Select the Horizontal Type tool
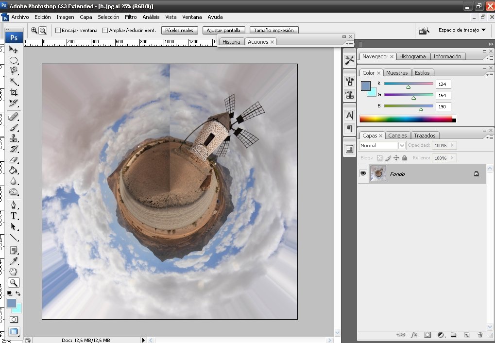495x343 pixels. pyautogui.click(x=14, y=216)
